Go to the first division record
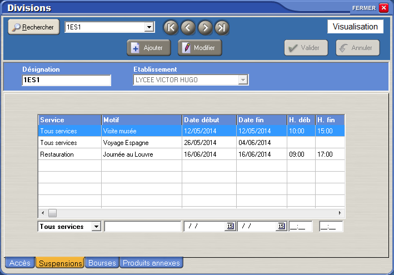Image resolution: width=394 pixels, height=275 pixels. click(171, 27)
